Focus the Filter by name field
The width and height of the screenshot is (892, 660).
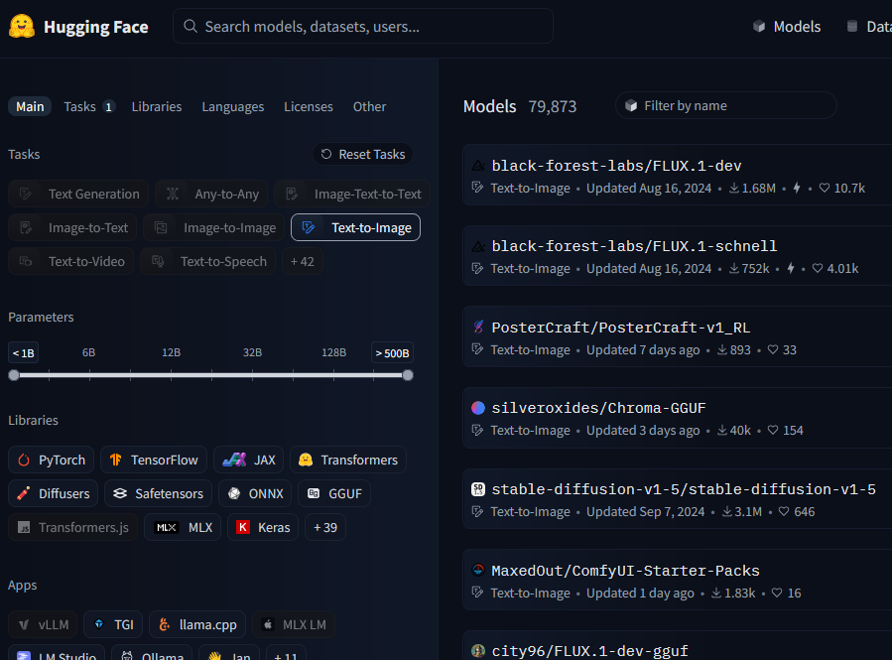point(734,105)
